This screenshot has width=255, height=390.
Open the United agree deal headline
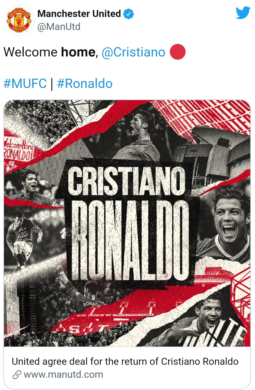coord(125,361)
